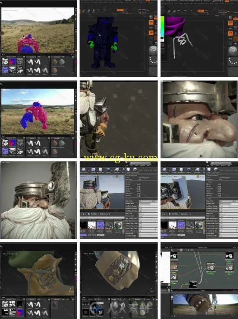This screenshot has width=238, height=319.
Task: Open Edit menu in Unreal bearded-dwarf asset editor
Action: [x=132, y=166]
